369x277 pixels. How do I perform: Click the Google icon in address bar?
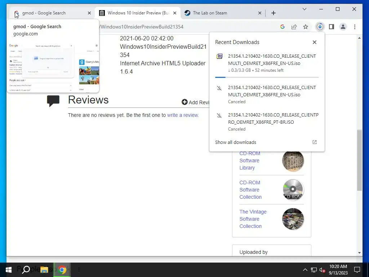(283, 27)
